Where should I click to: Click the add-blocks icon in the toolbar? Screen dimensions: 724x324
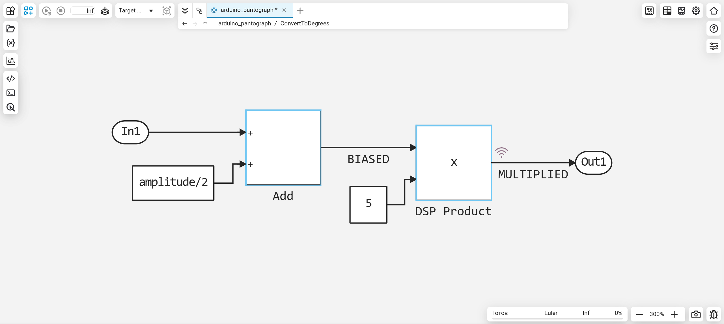[28, 11]
